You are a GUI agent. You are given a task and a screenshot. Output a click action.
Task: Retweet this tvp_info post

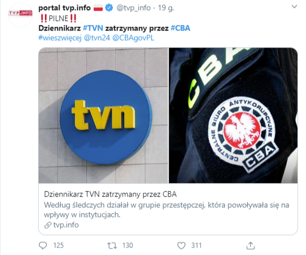pos(112,245)
